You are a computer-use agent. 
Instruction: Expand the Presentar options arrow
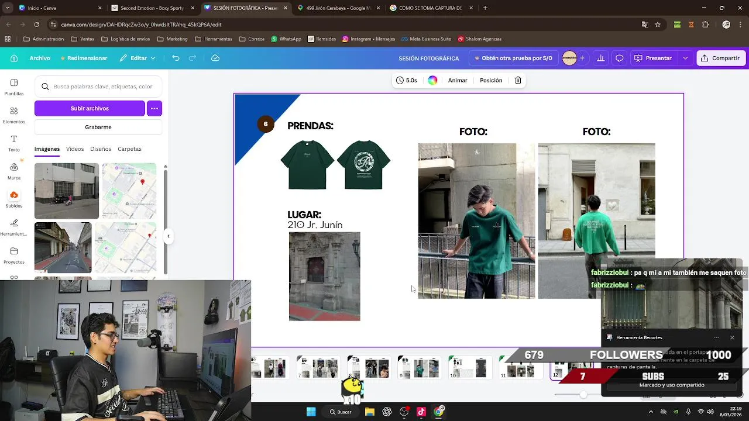(x=685, y=58)
